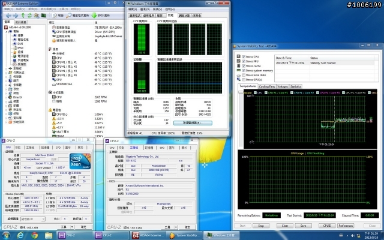Open tools dropdown arrow in right CPU-Z window

(176, 227)
